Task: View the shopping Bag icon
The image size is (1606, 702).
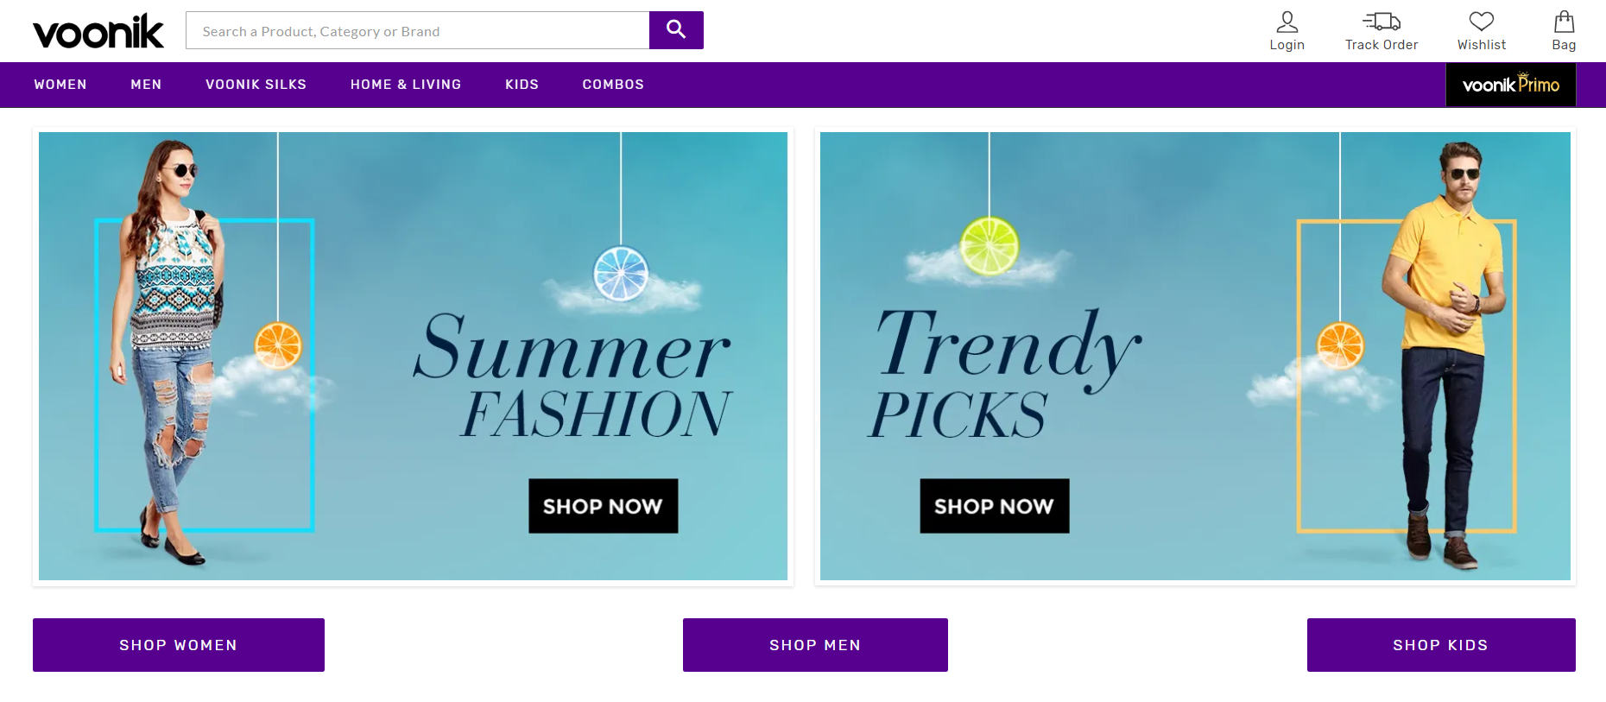Action: [1562, 22]
